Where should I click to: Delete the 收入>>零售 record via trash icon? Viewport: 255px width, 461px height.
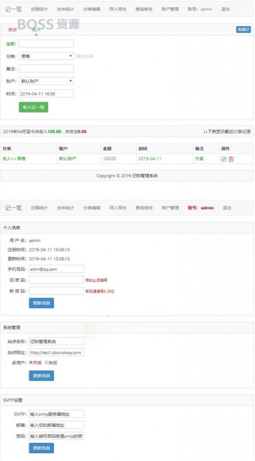pos(231,159)
